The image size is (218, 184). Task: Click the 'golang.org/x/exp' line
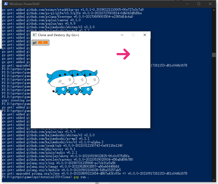coord(59,163)
